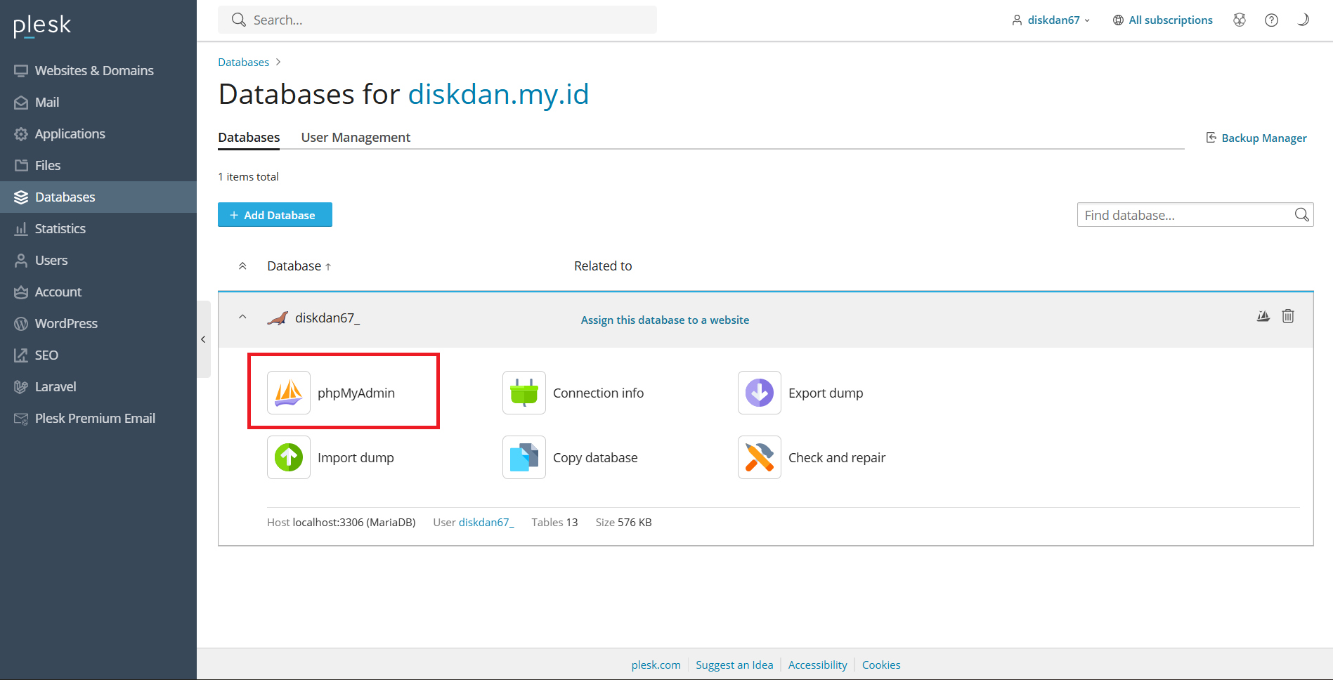This screenshot has height=680, width=1333.
Task: Click the Import dump icon
Action: (288, 457)
